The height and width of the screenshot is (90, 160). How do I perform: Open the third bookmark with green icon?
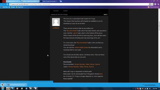[x=19, y=7]
